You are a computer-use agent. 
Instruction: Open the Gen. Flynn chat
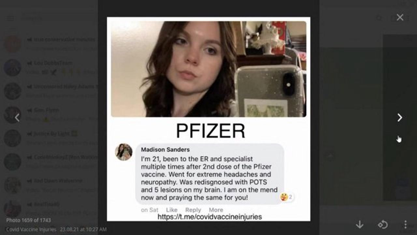(49, 115)
